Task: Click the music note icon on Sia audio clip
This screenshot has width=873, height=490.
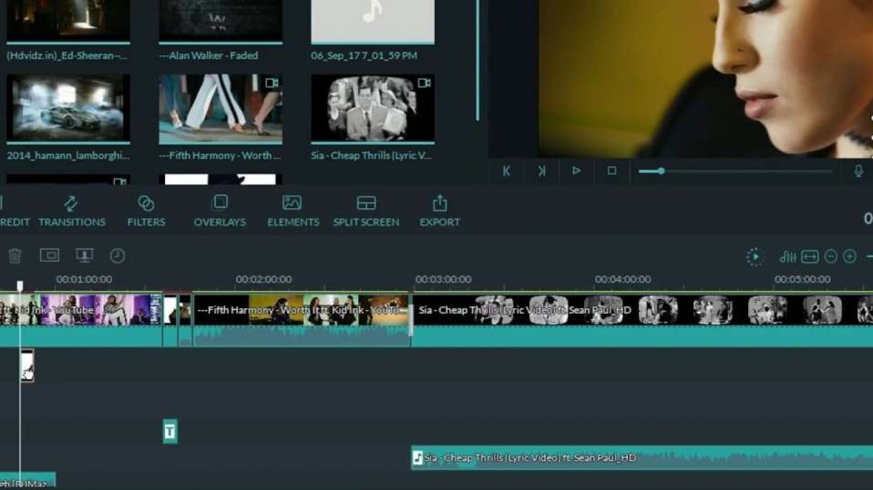Action: (x=417, y=458)
